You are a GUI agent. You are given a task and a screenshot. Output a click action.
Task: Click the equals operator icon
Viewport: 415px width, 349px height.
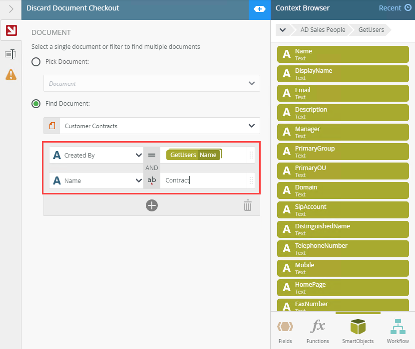152,155
